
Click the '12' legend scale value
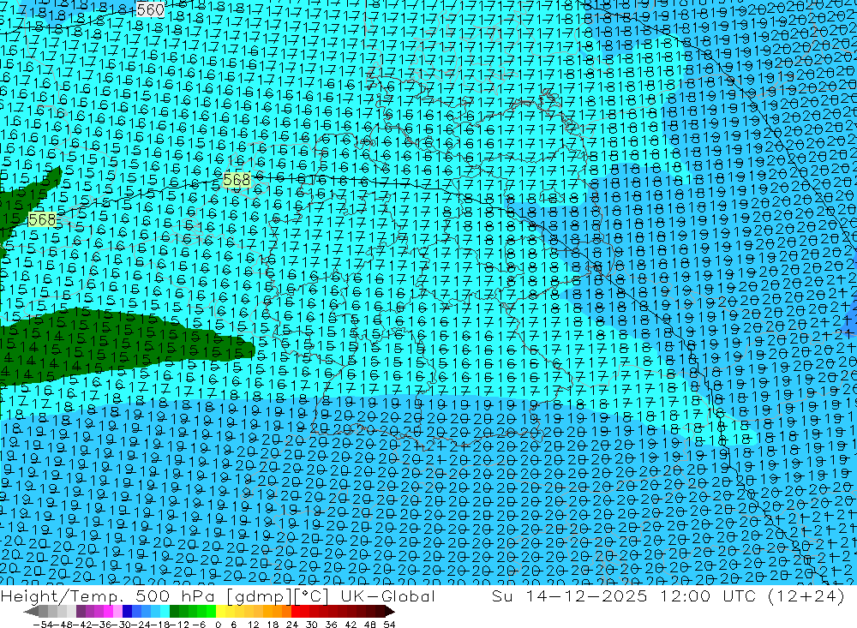point(253,625)
